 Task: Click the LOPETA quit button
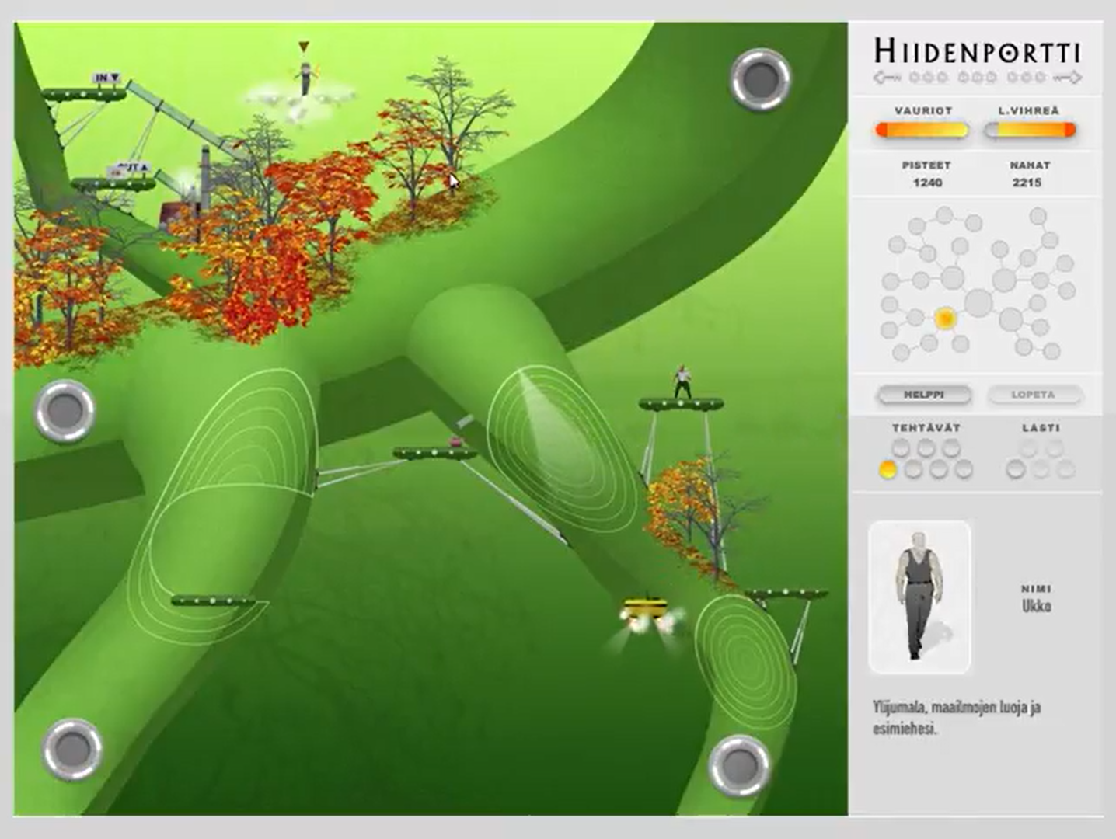click(x=1034, y=395)
